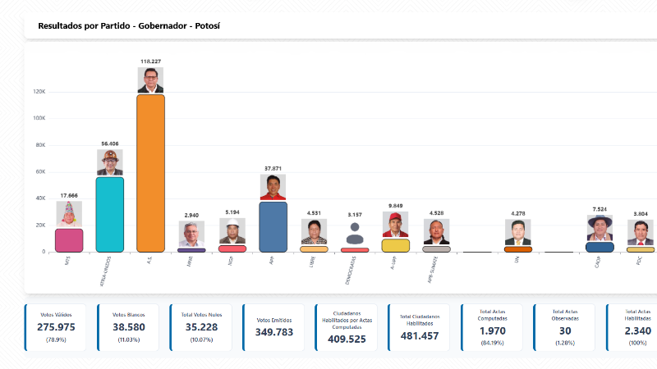Click the candidate photo above the 56.406 bar
Screen dimensions: 657x369
(109, 162)
